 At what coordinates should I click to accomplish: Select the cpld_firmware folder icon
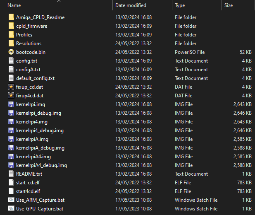(11, 26)
